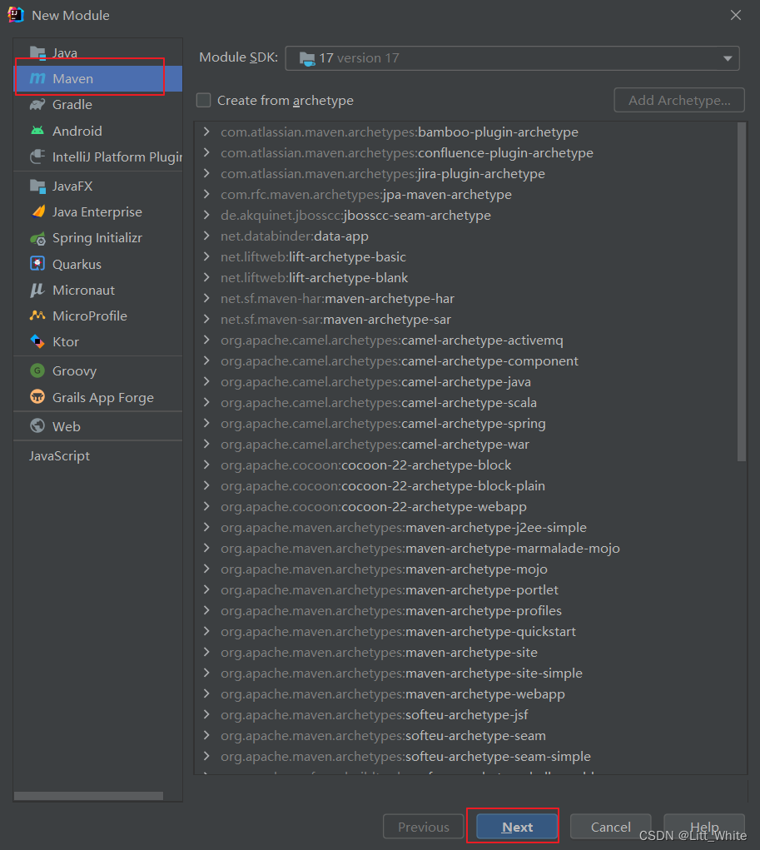Click the Next button

point(517,827)
